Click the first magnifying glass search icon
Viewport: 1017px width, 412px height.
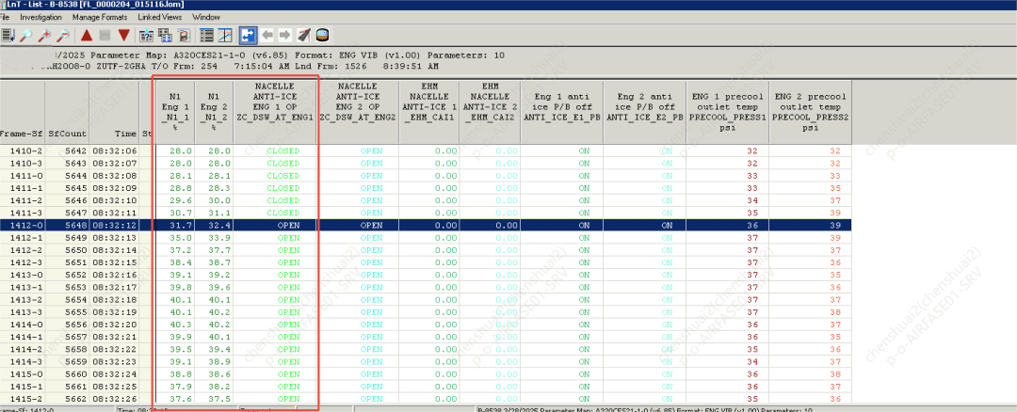(28, 36)
